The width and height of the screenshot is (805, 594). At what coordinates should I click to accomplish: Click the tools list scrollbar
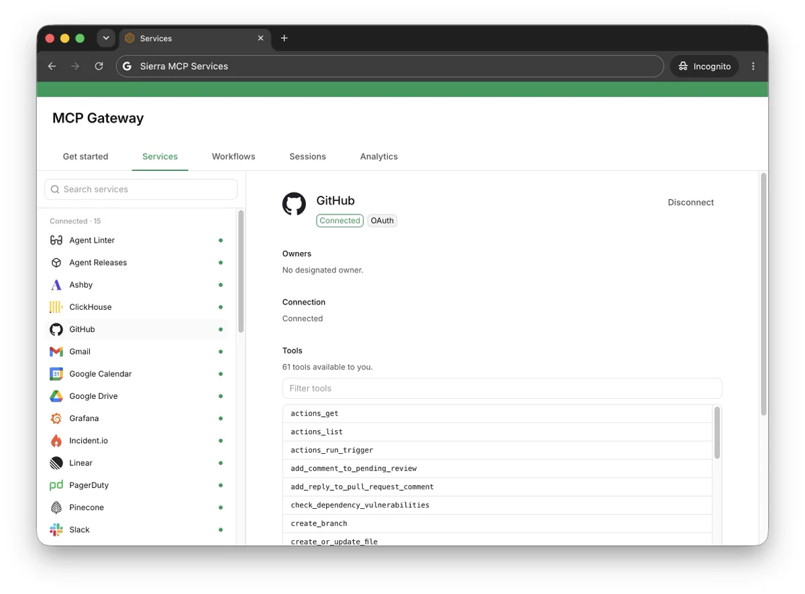pos(717,432)
